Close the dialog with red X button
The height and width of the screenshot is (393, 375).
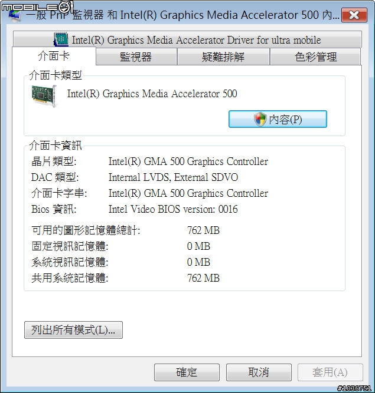pyautogui.click(x=354, y=15)
